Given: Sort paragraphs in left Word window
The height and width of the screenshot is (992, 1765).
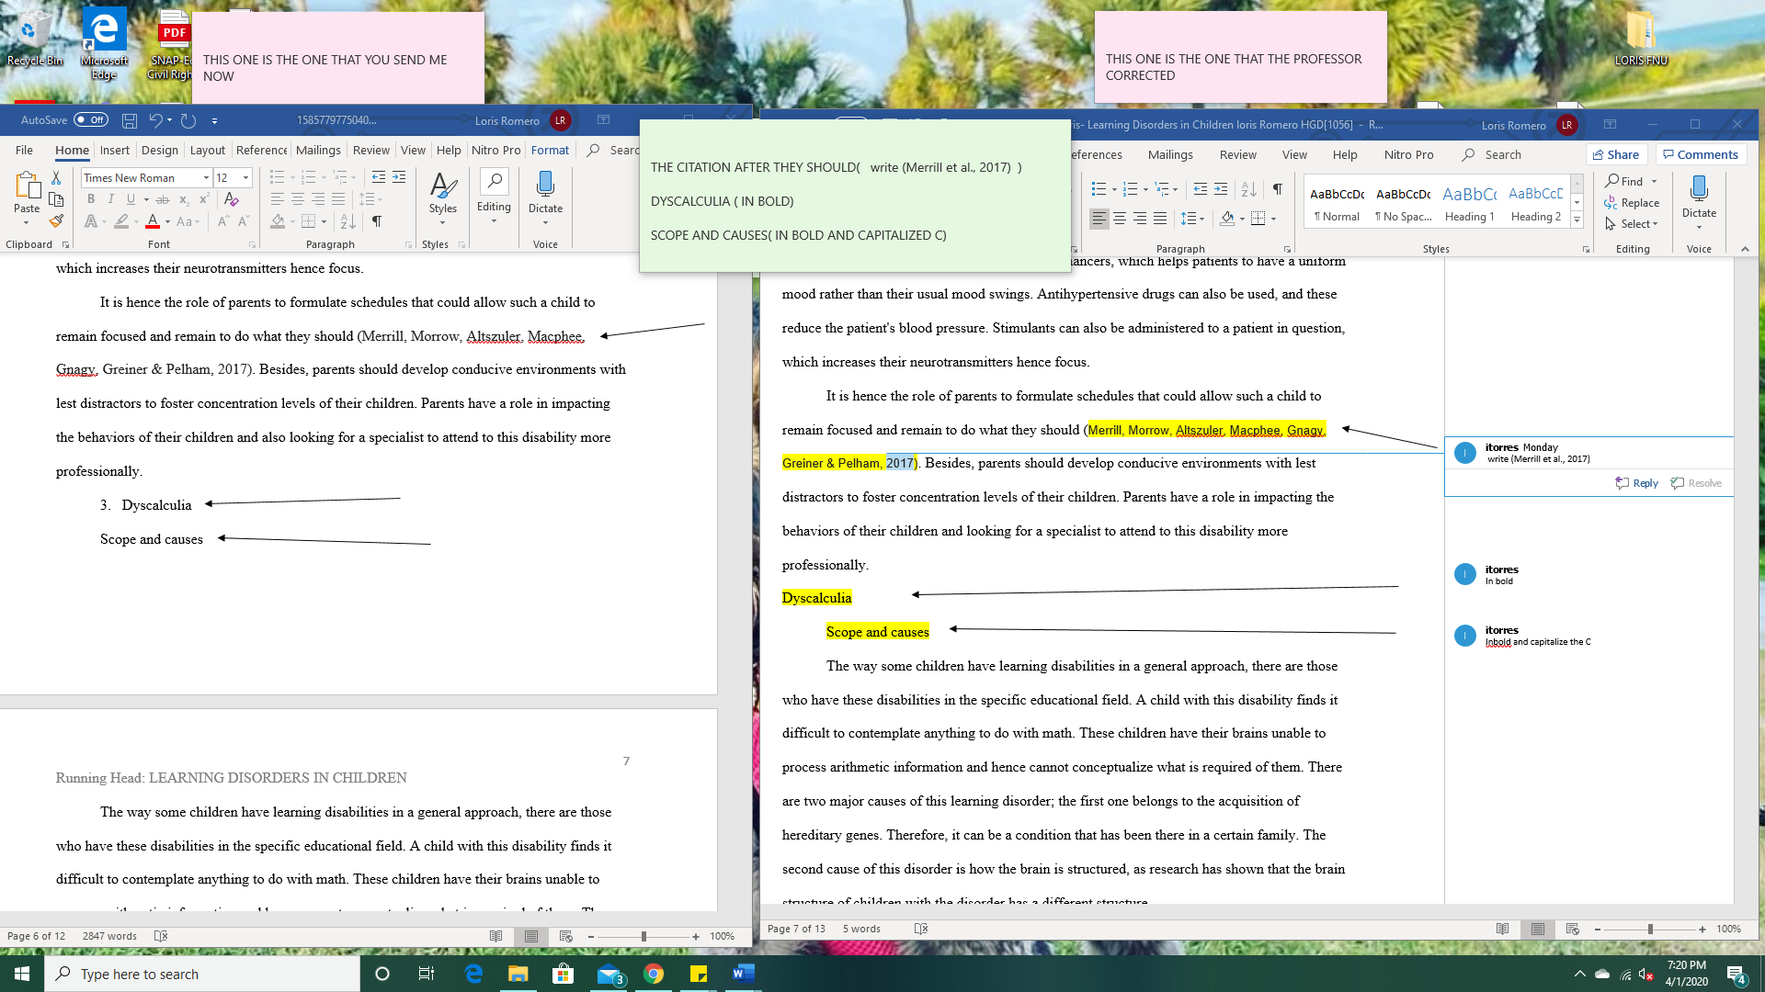Looking at the screenshot, I should coord(348,221).
